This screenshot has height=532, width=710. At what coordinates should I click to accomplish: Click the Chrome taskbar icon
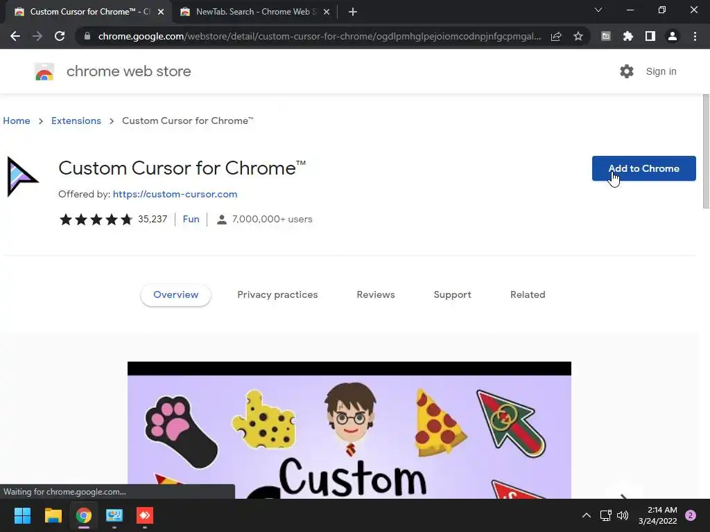click(84, 515)
